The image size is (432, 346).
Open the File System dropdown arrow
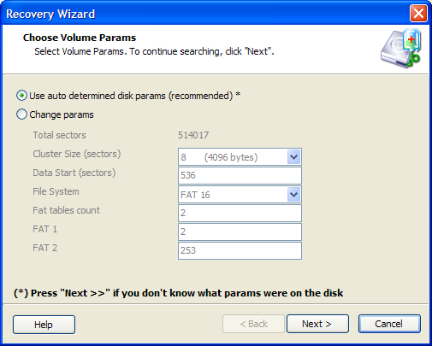293,195
